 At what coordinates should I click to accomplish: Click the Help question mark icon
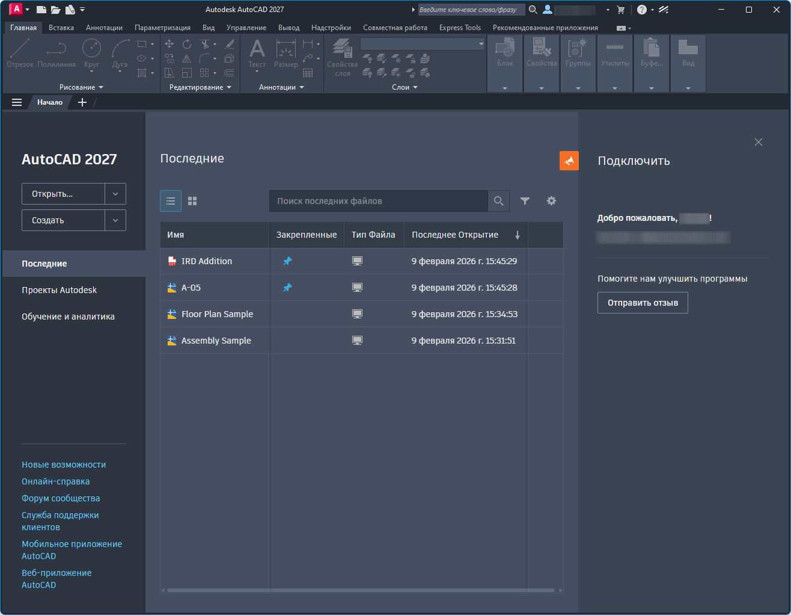642,10
